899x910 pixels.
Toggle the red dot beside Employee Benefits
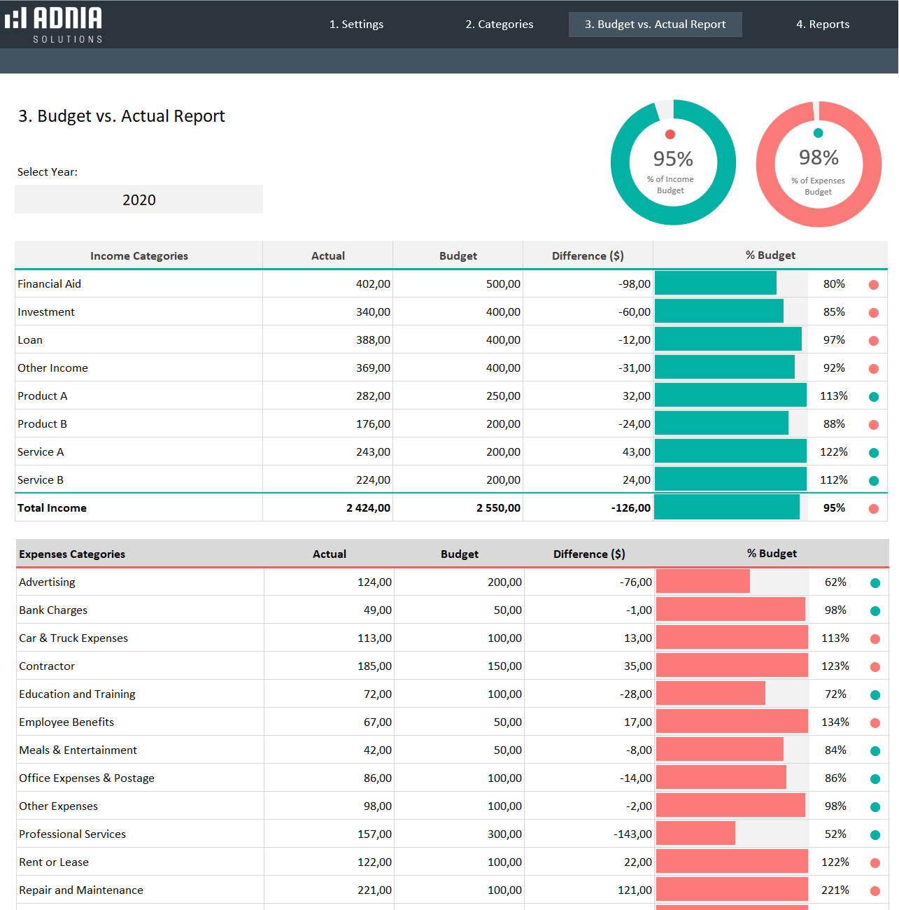[x=875, y=722]
